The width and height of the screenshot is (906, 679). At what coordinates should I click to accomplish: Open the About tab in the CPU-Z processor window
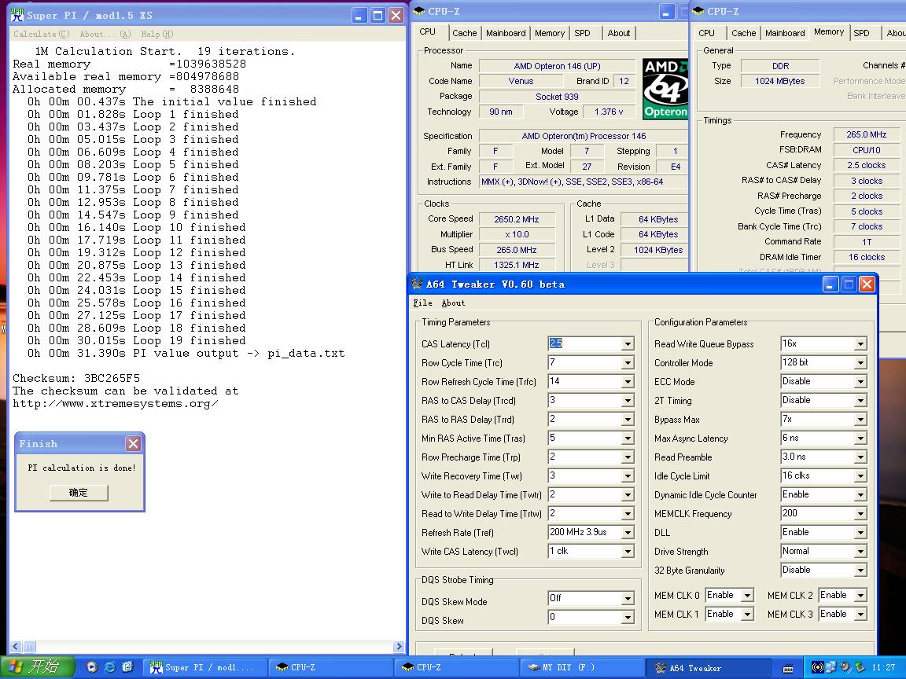click(619, 33)
